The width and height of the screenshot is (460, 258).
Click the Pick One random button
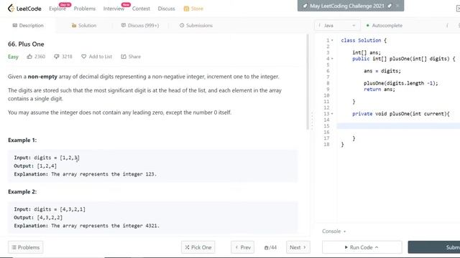tap(198, 247)
